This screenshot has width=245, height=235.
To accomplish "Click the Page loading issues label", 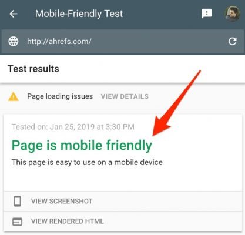I will click(60, 96).
